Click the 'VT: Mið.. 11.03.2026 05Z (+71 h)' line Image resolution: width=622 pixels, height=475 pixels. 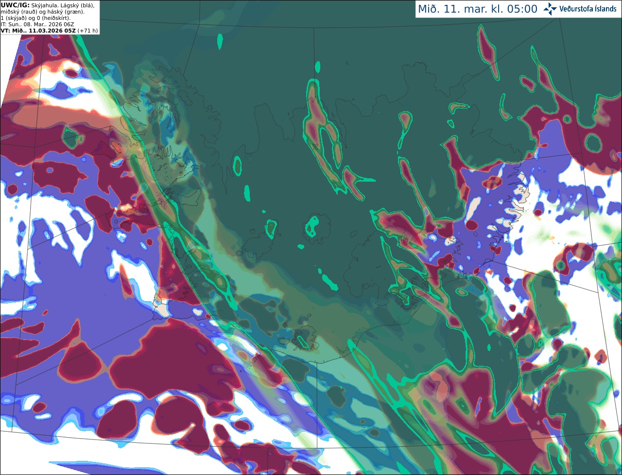(49, 30)
